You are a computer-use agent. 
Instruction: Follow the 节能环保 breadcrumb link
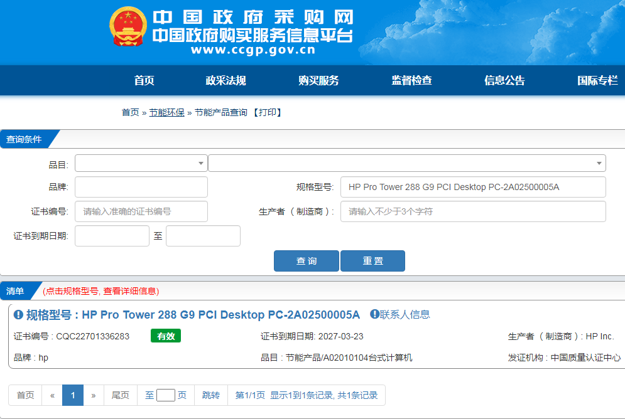pos(166,113)
